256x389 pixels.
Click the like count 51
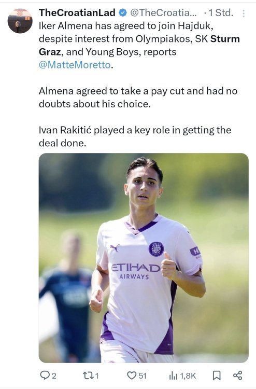coord(142,376)
